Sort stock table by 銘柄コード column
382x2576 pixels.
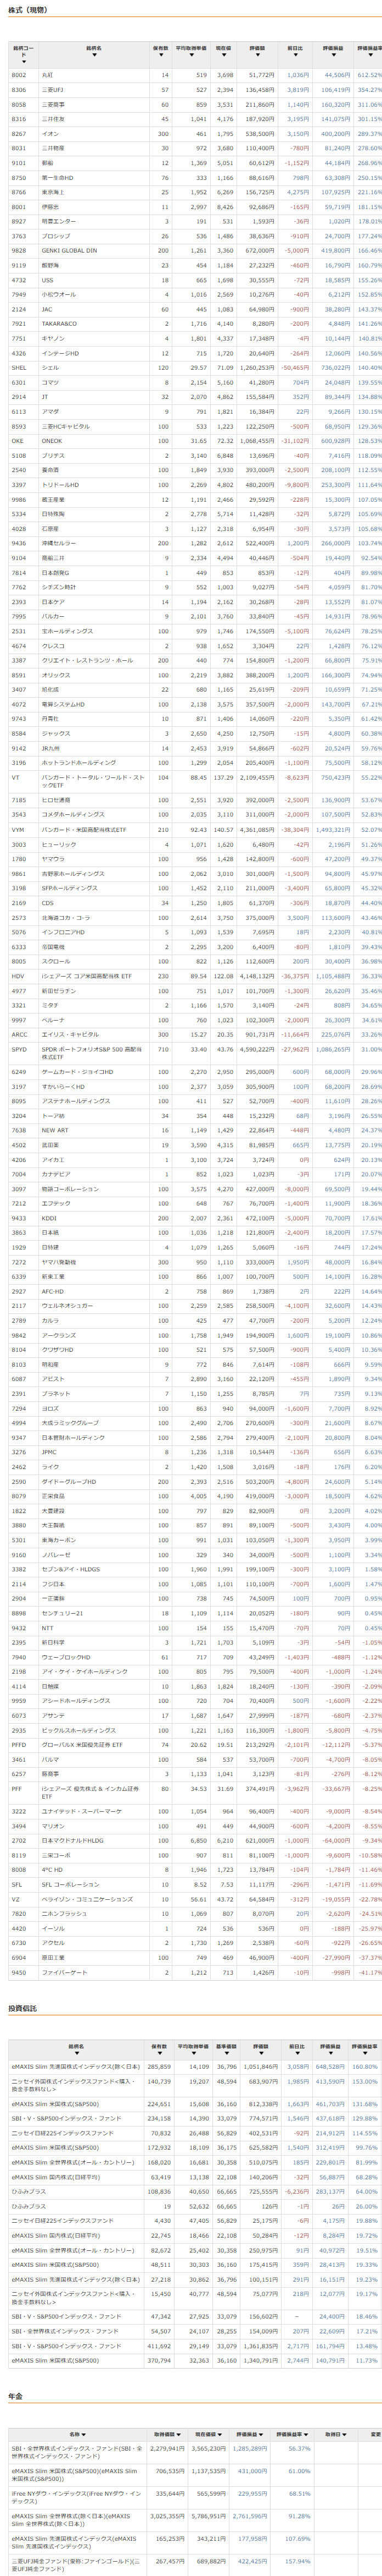(x=24, y=51)
